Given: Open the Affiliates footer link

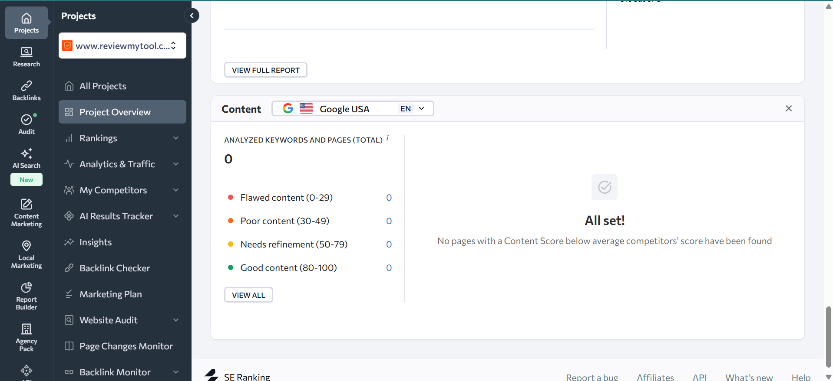Looking at the screenshot, I should [655, 377].
